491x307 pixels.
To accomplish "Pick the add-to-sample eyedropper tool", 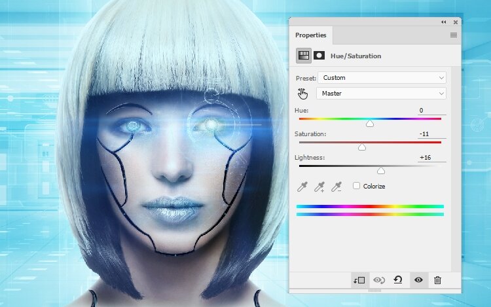I will tap(319, 187).
